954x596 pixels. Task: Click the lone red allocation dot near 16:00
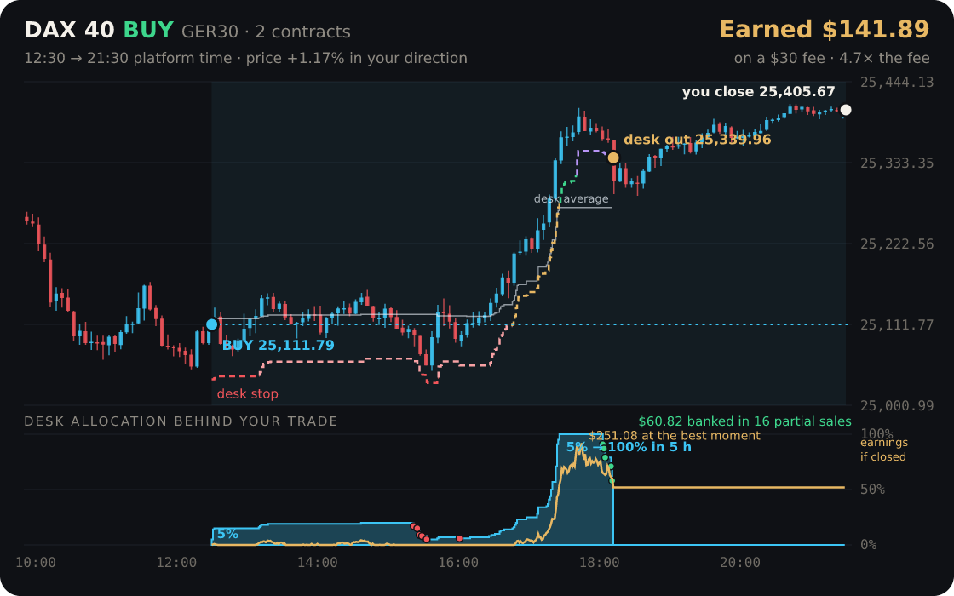click(459, 538)
